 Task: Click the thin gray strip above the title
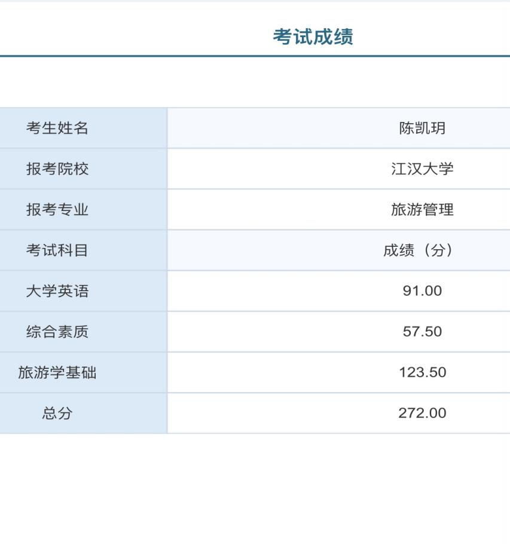point(255,1)
